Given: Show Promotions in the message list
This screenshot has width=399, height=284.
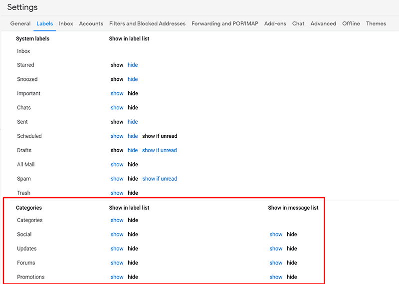Looking at the screenshot, I should point(276,277).
